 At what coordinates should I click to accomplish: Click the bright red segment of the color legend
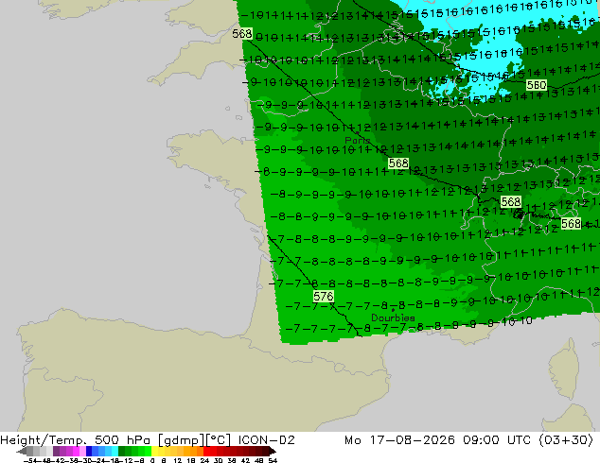point(206,451)
